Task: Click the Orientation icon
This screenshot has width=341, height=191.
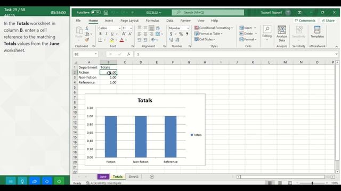Action: [153, 40]
